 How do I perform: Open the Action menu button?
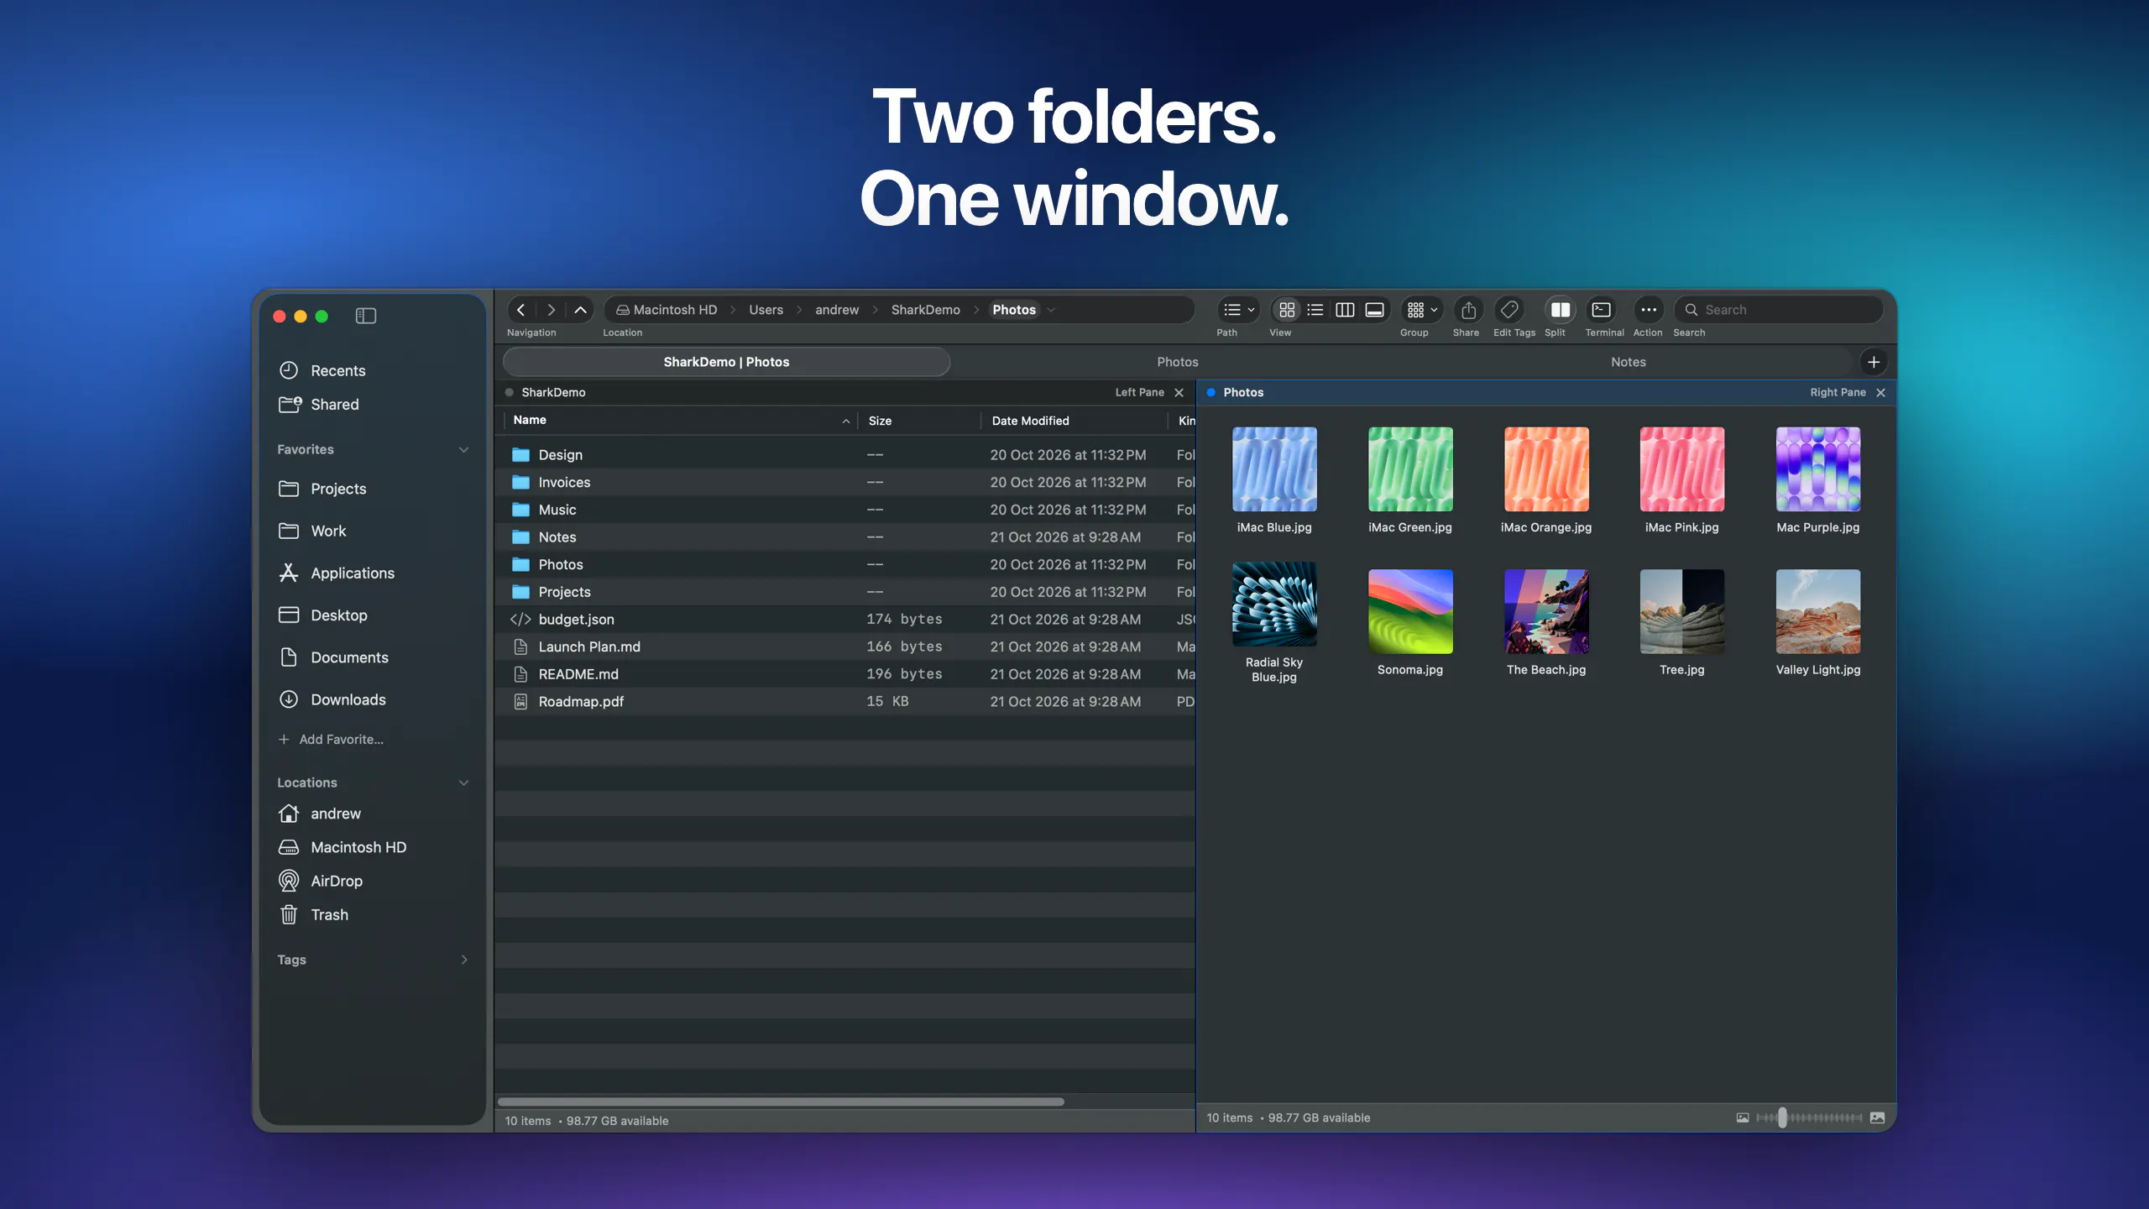[x=1649, y=310]
